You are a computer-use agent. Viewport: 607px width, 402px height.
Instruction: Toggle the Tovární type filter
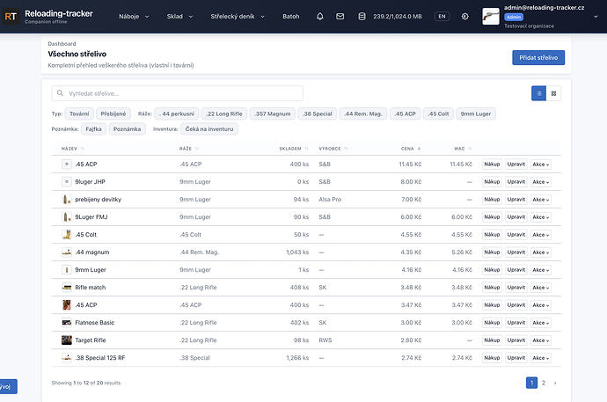(x=79, y=113)
